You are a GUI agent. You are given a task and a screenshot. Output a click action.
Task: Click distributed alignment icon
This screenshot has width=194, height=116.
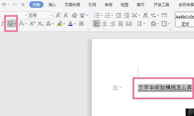point(129,24)
